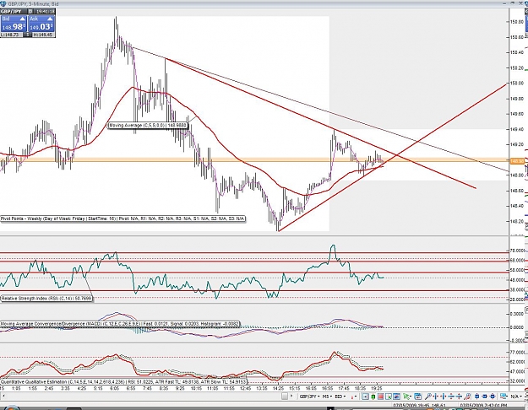Click the 07/05/2009 2:42:01 PM status timestamp

[484, 407]
